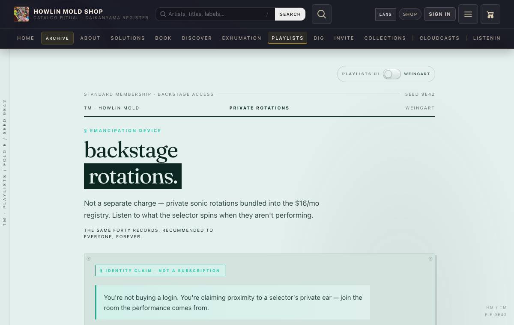The height and width of the screenshot is (325, 514).
Task: Toggle the Playlists UI Weingart switch
Action: (392, 74)
